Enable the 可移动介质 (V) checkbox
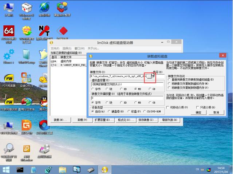This screenshot has width=233, height=174. pyautogui.click(x=177, y=107)
